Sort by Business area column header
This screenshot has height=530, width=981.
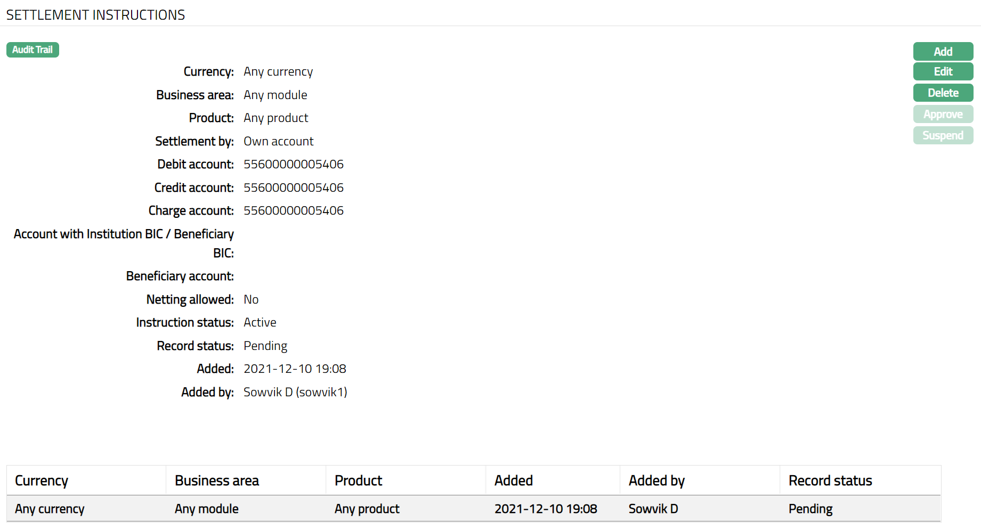point(217,480)
